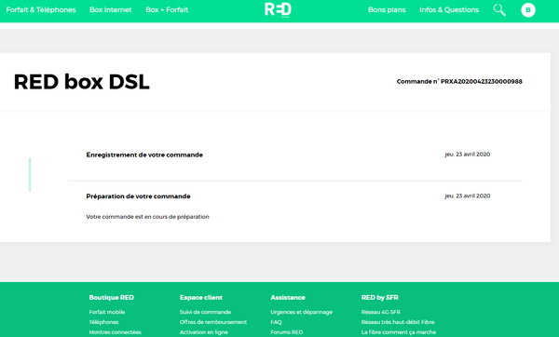Click Préparation de votre commande step
The image size is (559, 337).
click(138, 196)
